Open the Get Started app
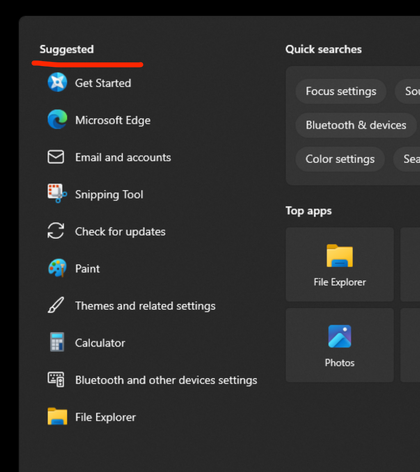This screenshot has height=472, width=420. [x=103, y=83]
